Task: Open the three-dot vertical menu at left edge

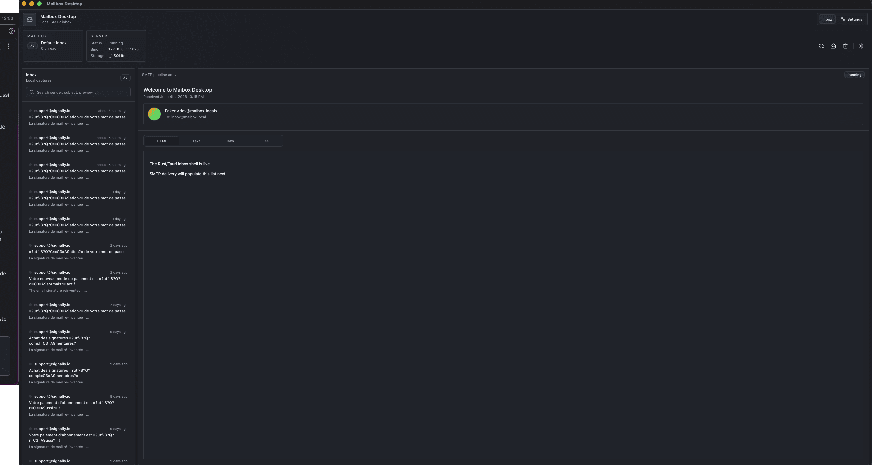Action: [8, 46]
